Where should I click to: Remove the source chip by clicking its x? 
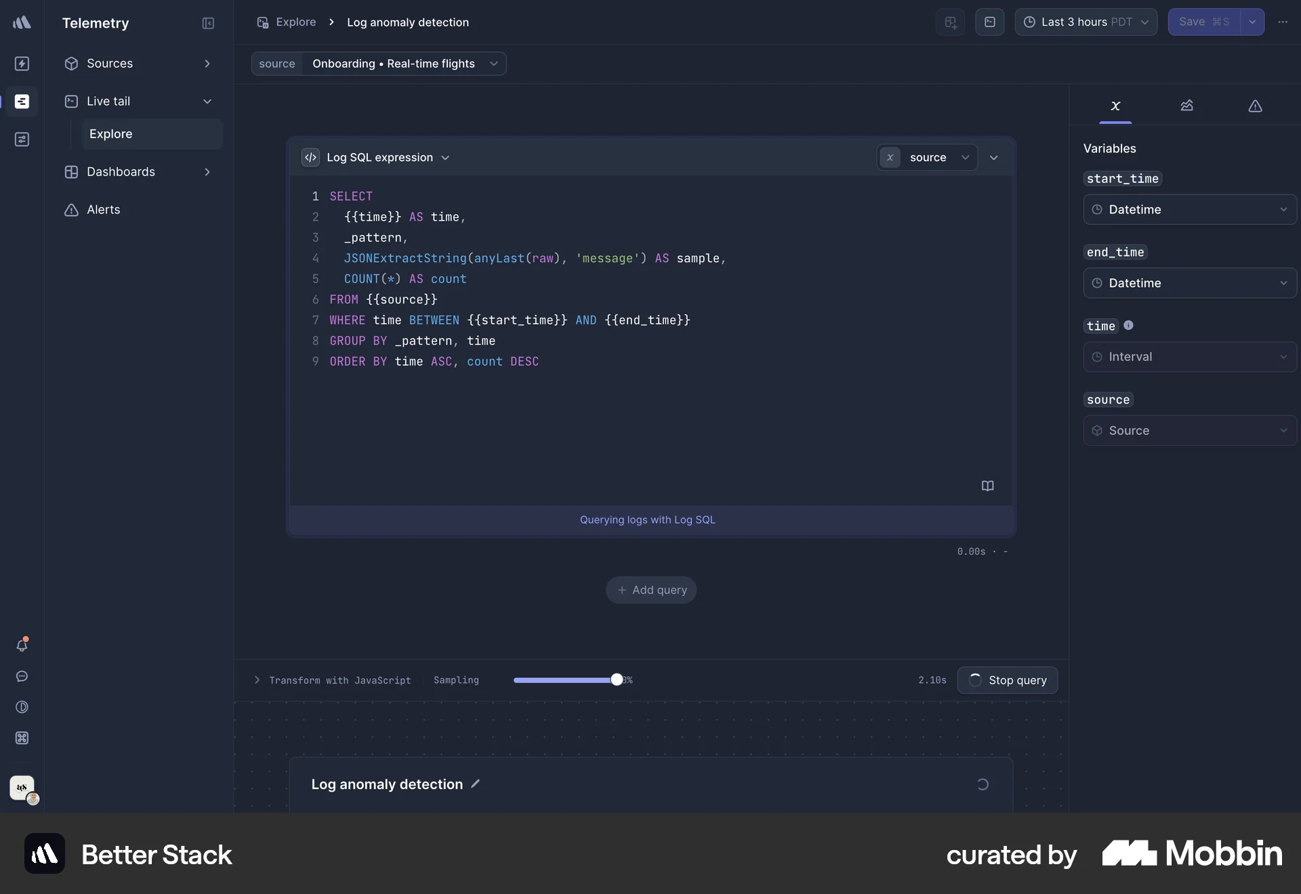pyautogui.click(x=890, y=157)
